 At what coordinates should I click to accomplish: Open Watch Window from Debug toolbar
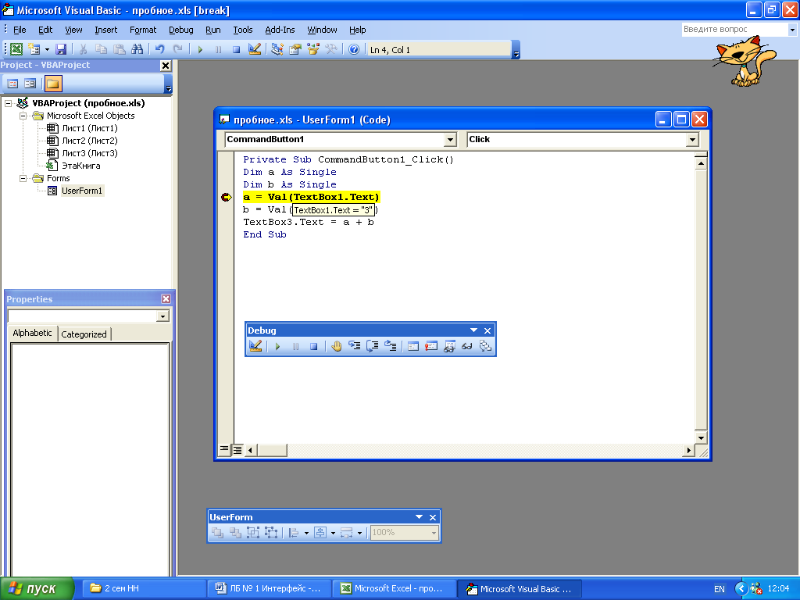(x=449, y=346)
